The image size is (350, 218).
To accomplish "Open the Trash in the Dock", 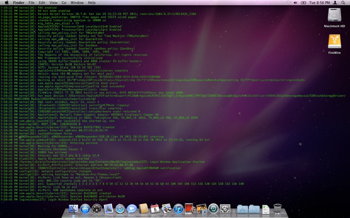I will click(277, 209).
